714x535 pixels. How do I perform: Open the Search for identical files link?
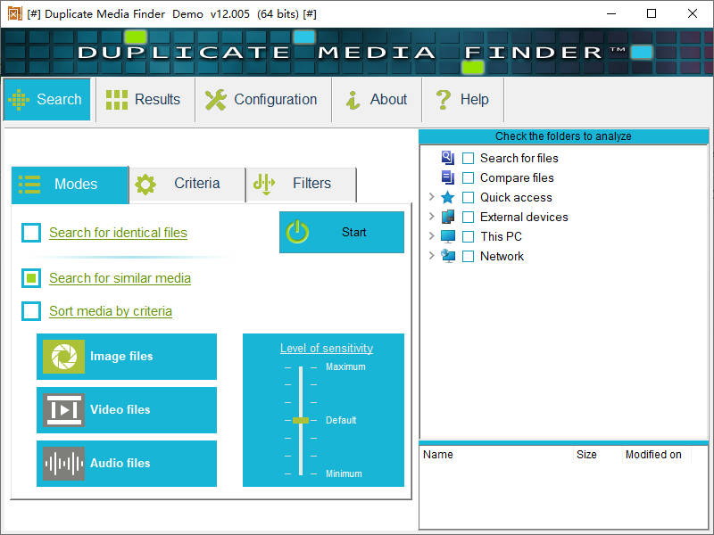(x=118, y=233)
